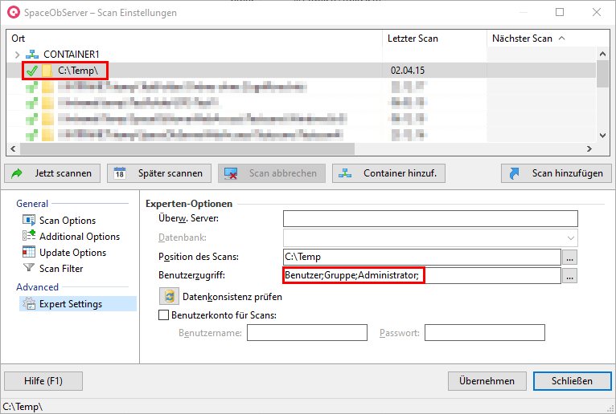This screenshot has height=414, width=616.
Task: Expand the CONTAINER1 tree node
Action: point(17,55)
